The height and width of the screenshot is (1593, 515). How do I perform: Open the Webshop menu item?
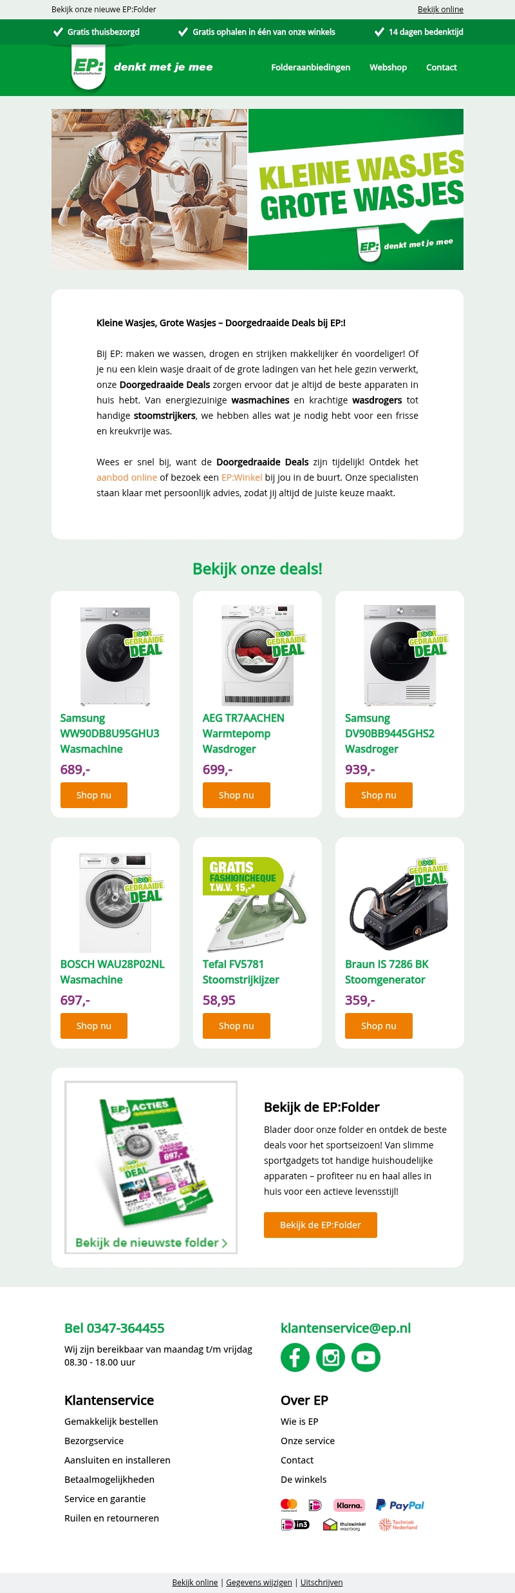point(388,67)
